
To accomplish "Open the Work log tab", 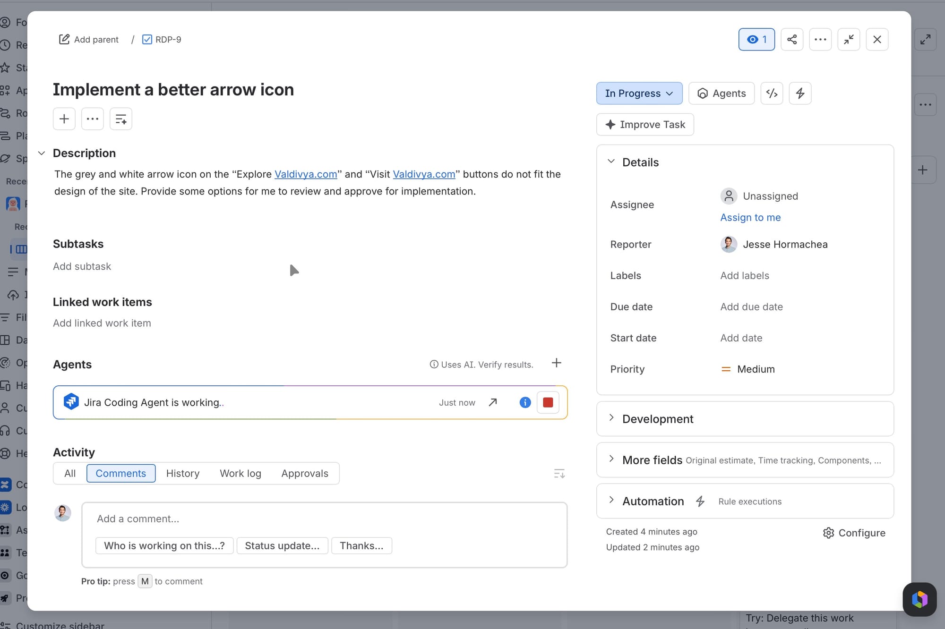I will coord(241,473).
